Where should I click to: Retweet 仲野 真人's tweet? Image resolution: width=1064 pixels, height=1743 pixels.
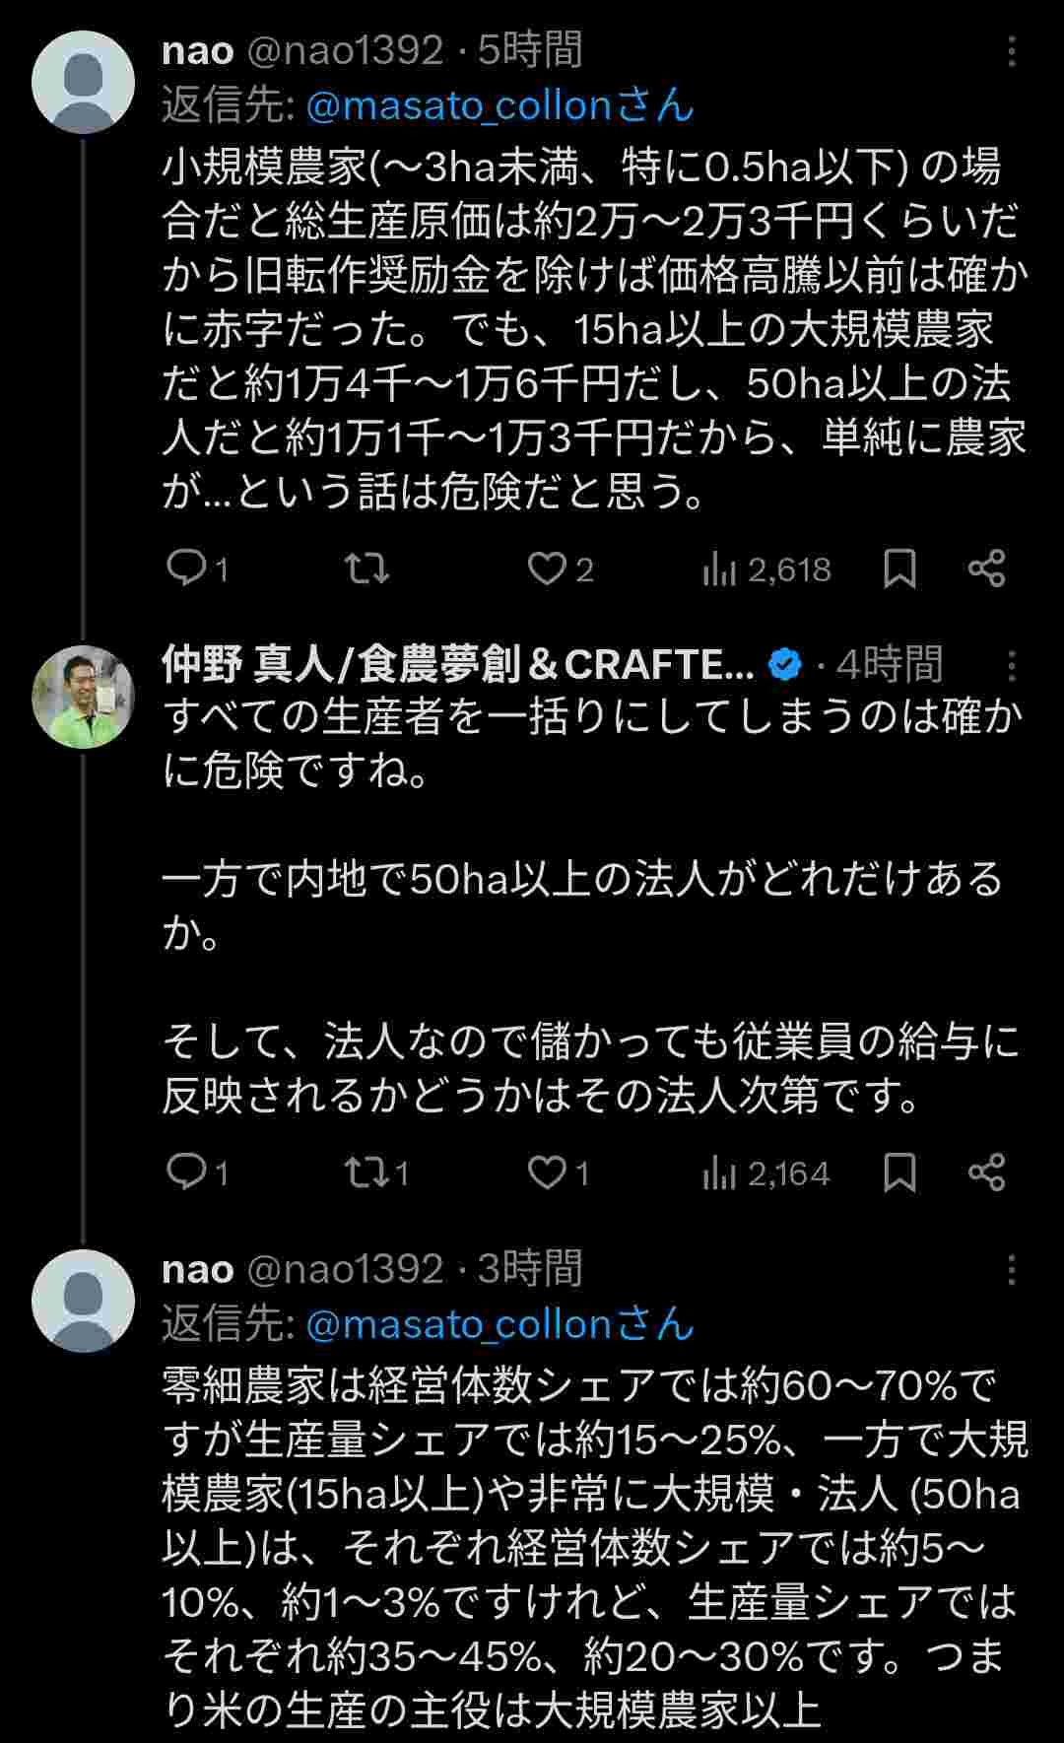tap(366, 1173)
